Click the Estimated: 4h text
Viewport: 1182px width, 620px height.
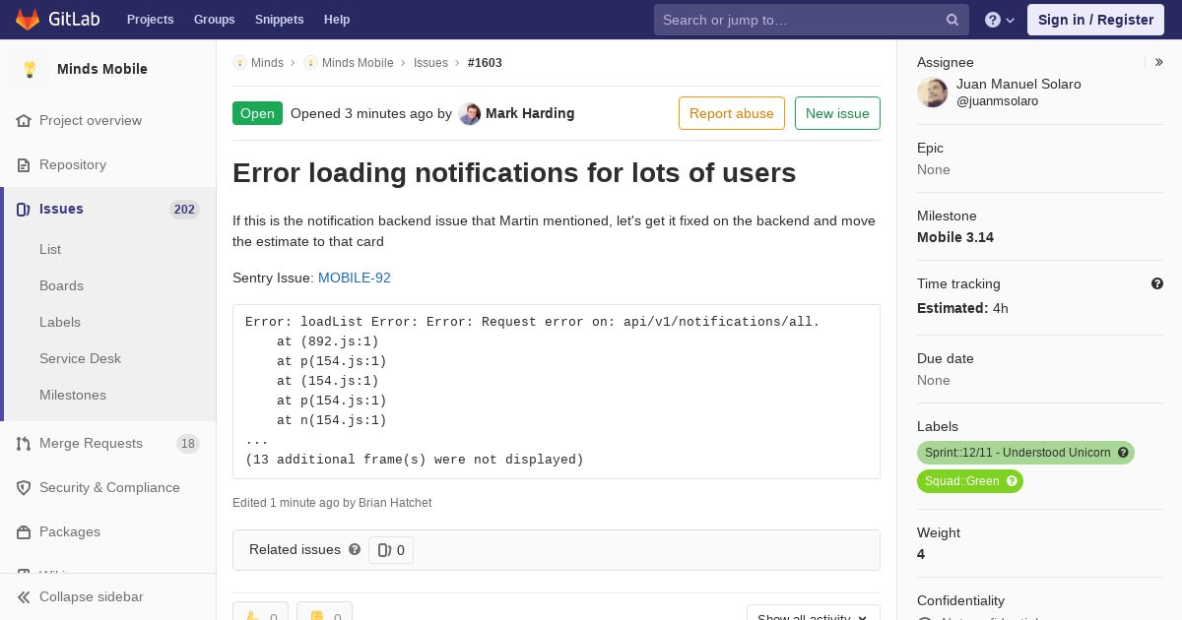coord(962,308)
